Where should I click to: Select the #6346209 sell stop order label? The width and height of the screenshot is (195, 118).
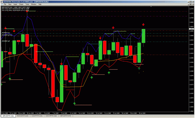click(7, 35)
